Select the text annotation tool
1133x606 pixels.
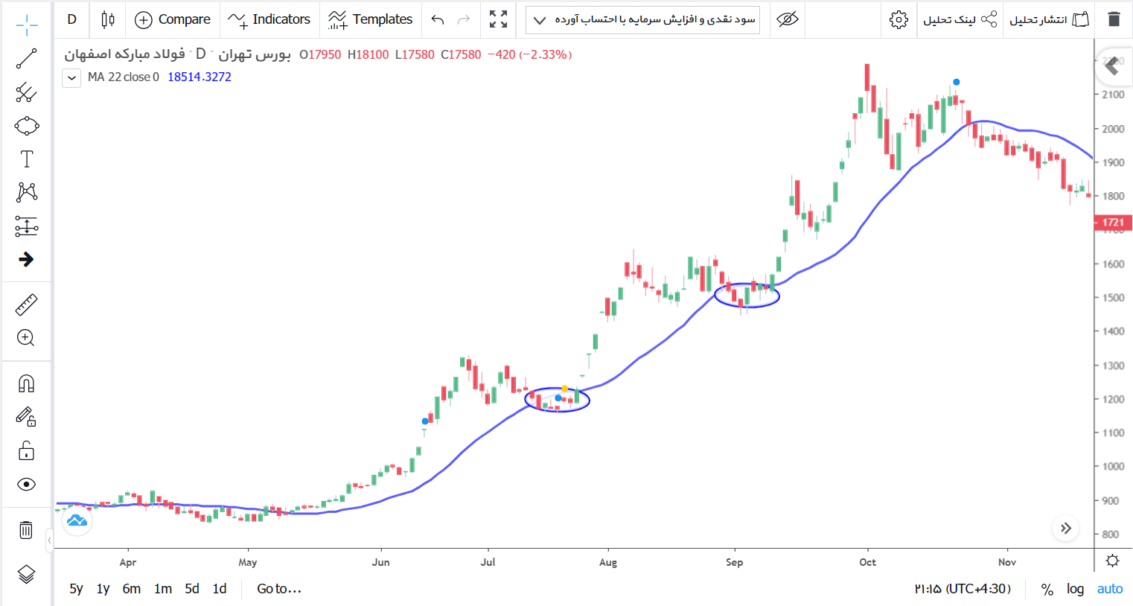(26, 159)
